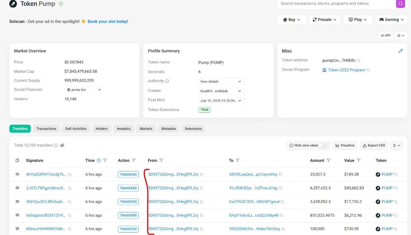Enable the Hide zero value toggle
The width and height of the screenshot is (411, 235).
click(x=324, y=145)
